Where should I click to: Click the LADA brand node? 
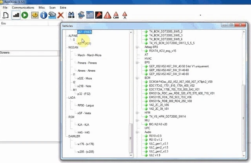(x=72, y=98)
